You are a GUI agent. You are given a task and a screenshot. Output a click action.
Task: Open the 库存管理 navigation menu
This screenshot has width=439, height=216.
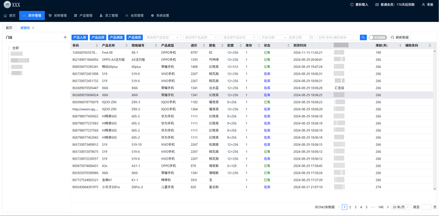coord(32,16)
